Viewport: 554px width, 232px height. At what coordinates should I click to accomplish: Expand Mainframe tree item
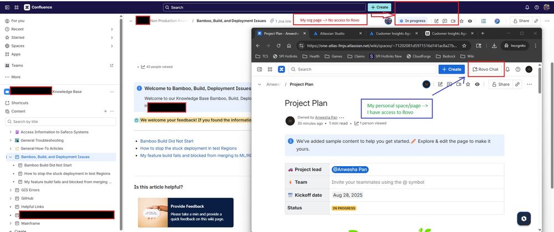click(11, 224)
